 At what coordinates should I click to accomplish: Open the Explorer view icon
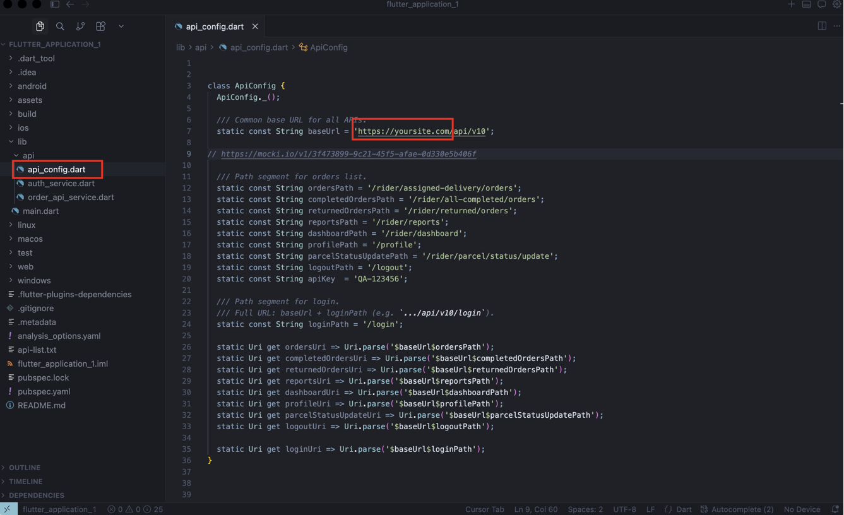click(40, 27)
